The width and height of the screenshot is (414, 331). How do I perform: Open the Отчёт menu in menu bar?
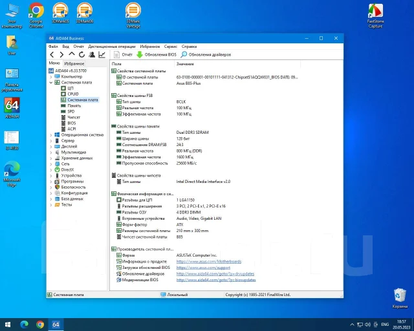78,47
